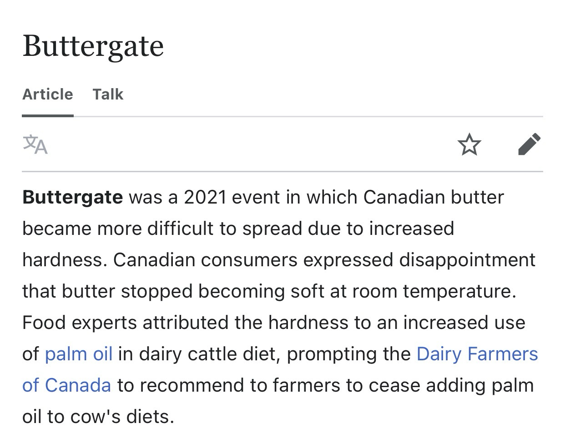
Task: Click the phrase 'Food experts'
Action: (x=79, y=323)
